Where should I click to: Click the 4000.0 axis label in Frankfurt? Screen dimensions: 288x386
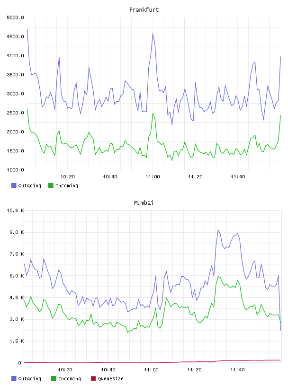(15, 56)
